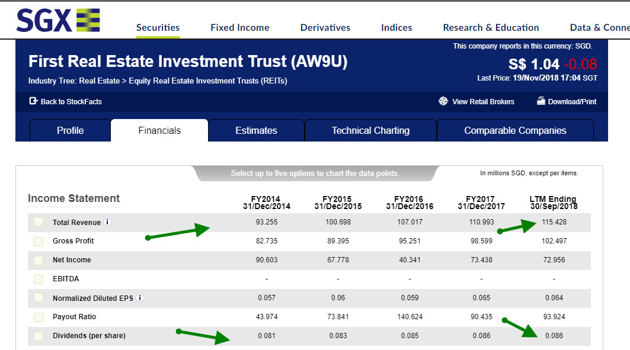Click Gross Profit value 102.497
This screenshot has width=630, height=350.
click(554, 241)
